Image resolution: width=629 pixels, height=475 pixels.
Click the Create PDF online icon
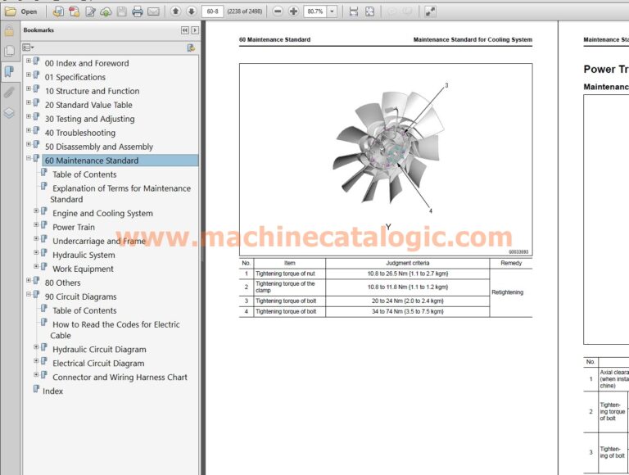tap(58, 11)
